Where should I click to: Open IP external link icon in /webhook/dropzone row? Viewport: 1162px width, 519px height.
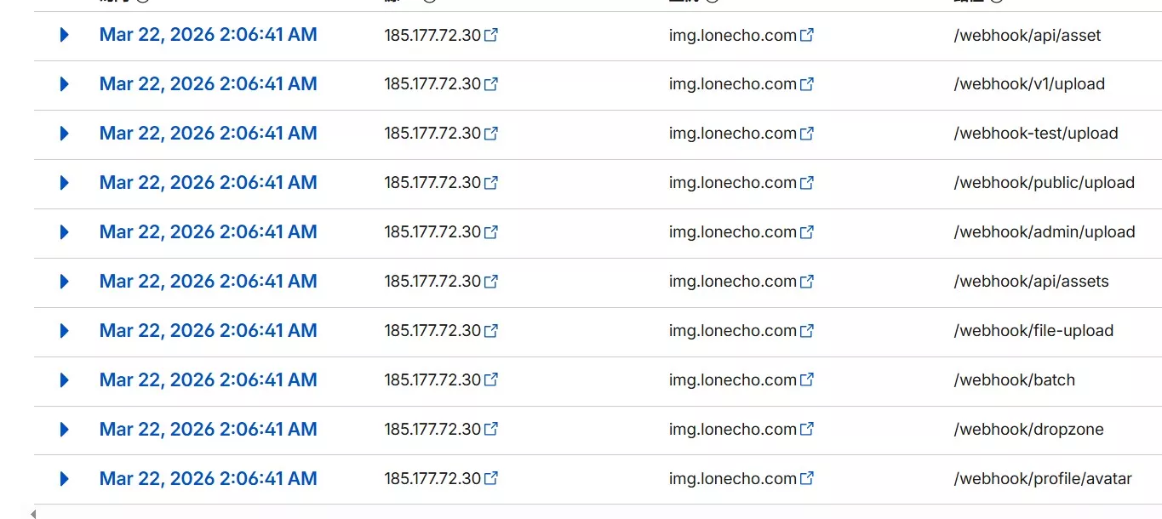[x=491, y=430]
